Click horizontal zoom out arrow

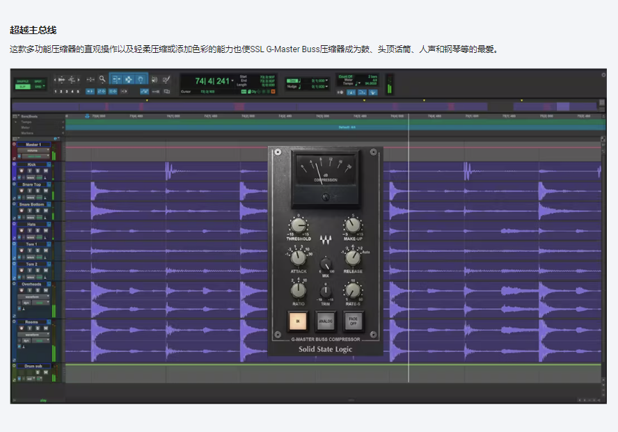[55, 79]
